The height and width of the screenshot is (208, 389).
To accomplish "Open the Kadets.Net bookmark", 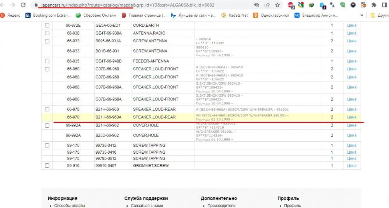I will pyautogui.click(x=234, y=16).
